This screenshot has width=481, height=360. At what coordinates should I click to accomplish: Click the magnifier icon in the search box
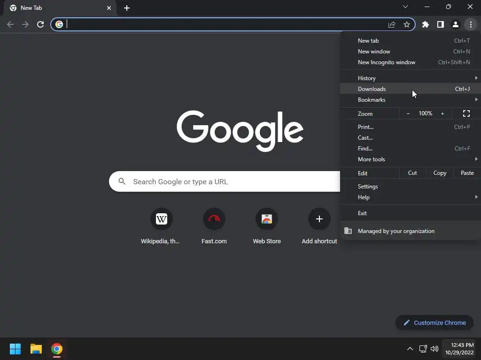point(122,181)
